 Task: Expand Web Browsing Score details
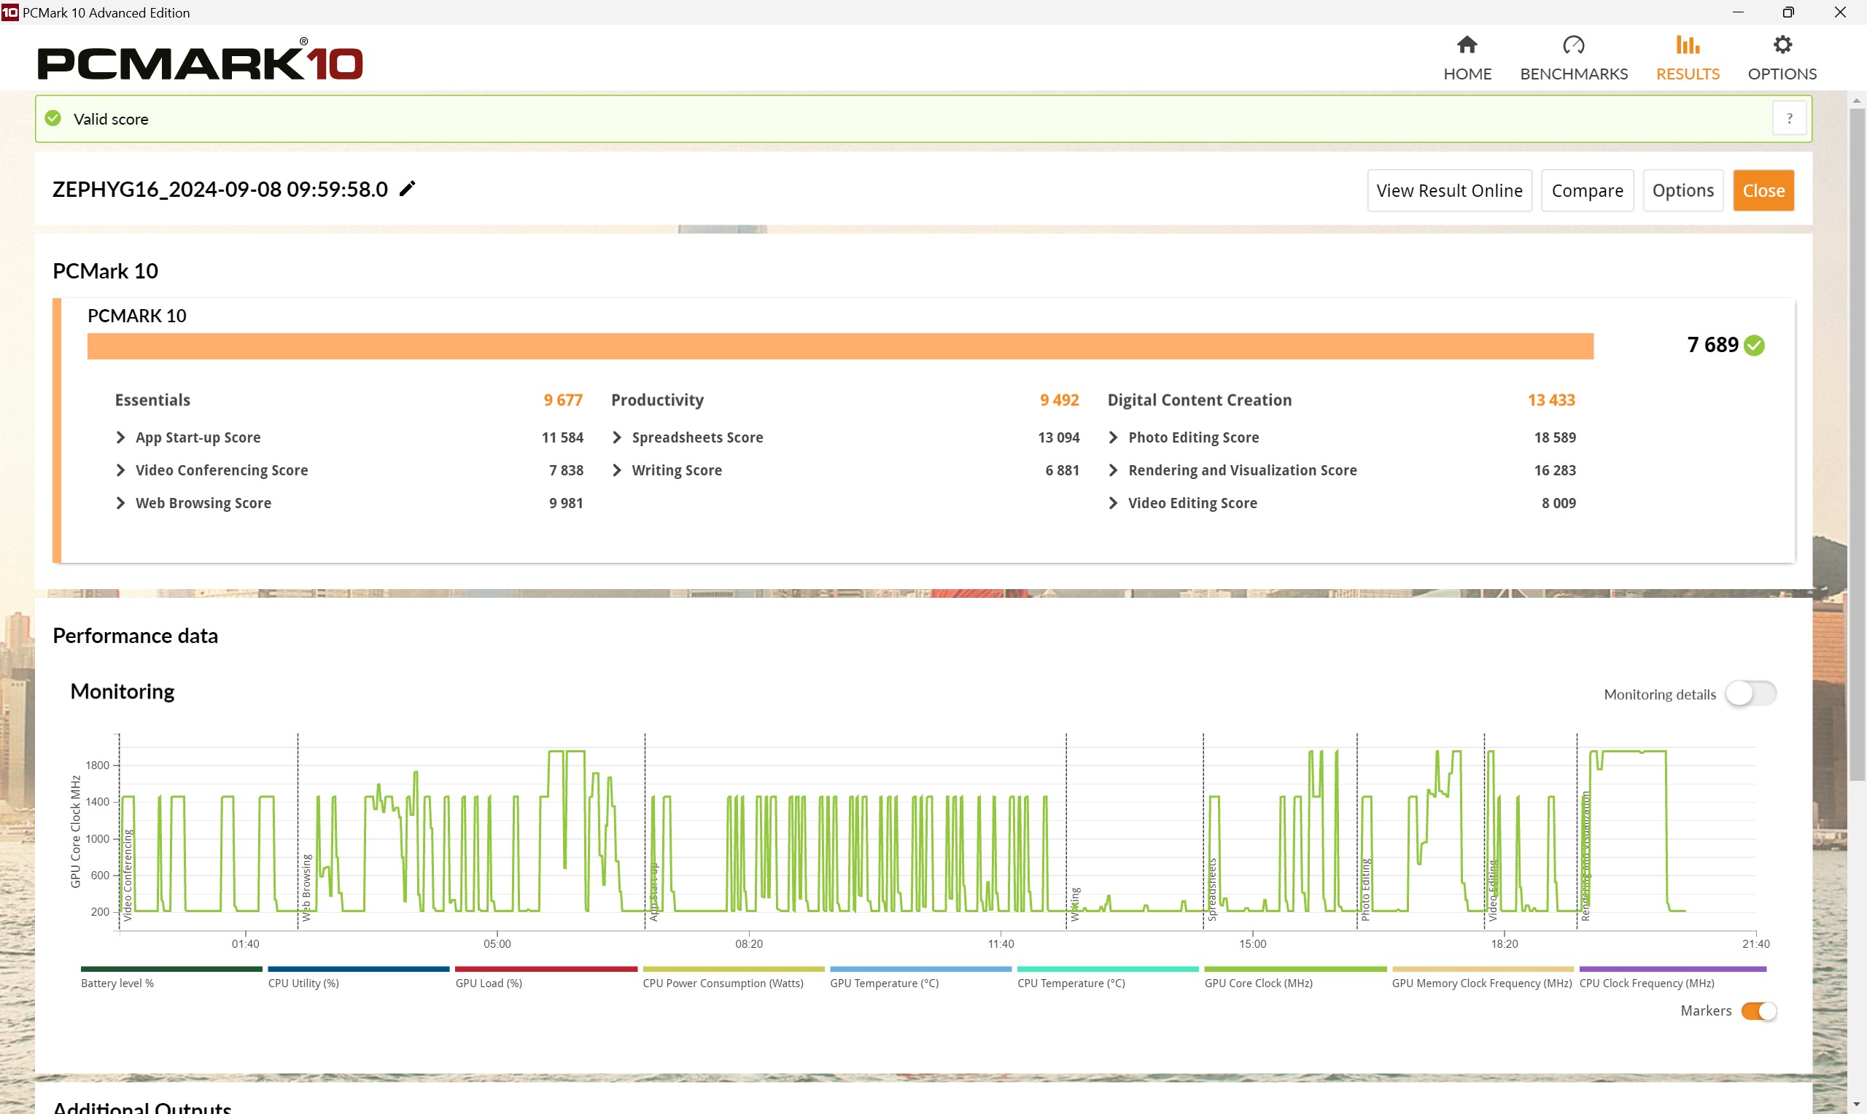120,504
